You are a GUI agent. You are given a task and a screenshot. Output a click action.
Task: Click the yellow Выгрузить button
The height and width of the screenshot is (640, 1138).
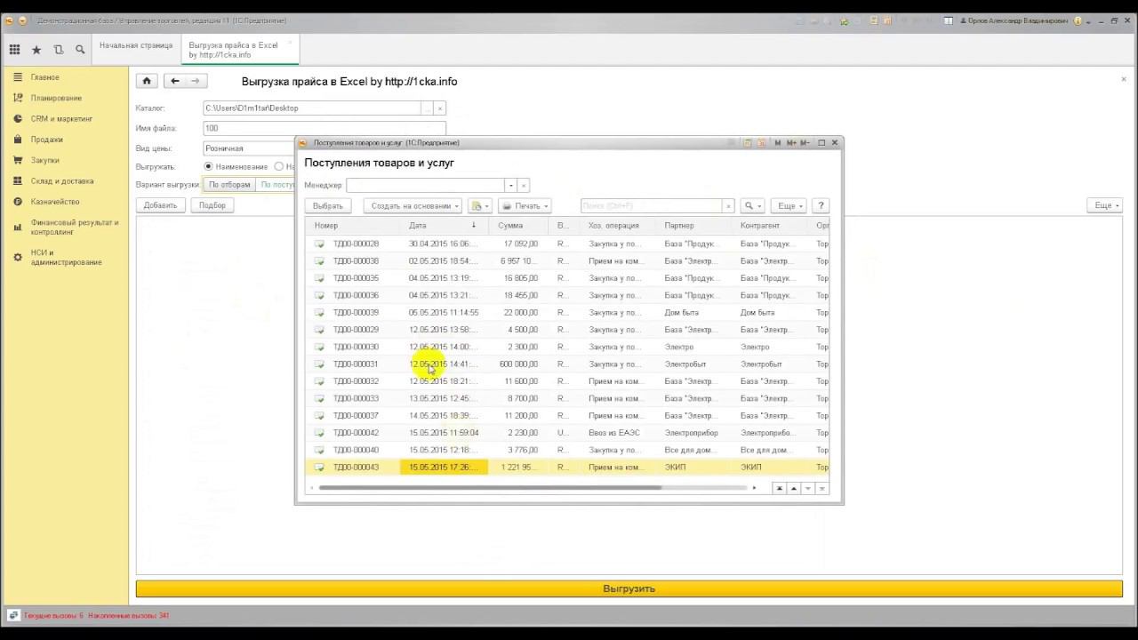point(629,588)
